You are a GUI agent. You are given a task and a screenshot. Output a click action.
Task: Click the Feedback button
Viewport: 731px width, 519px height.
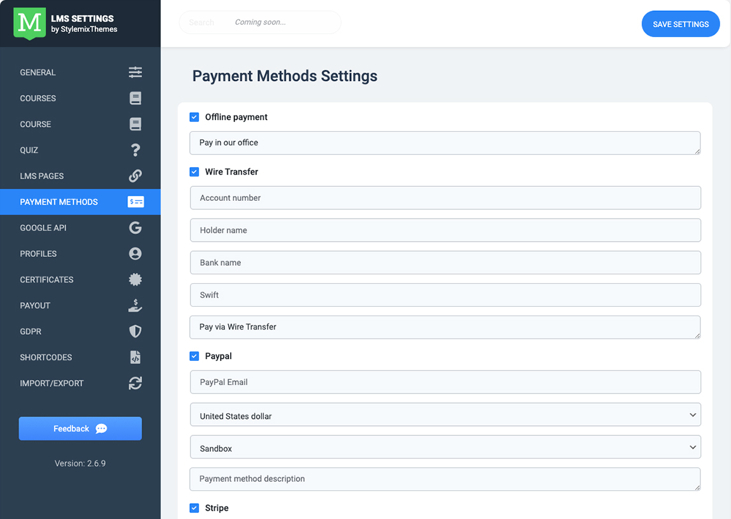80,428
